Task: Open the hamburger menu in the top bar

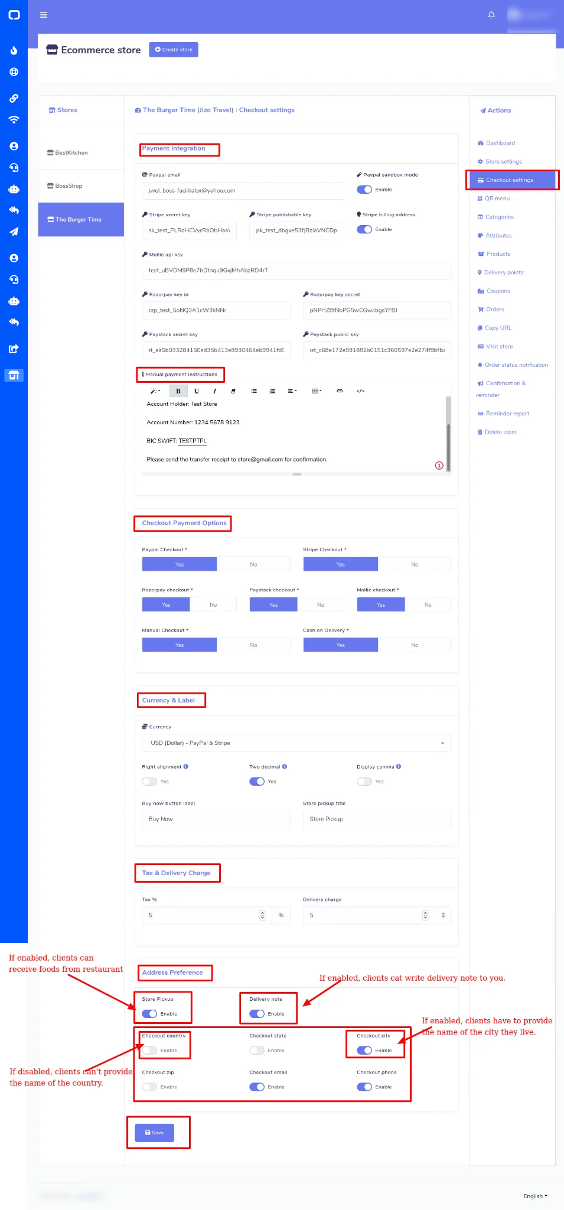Action: coord(43,15)
